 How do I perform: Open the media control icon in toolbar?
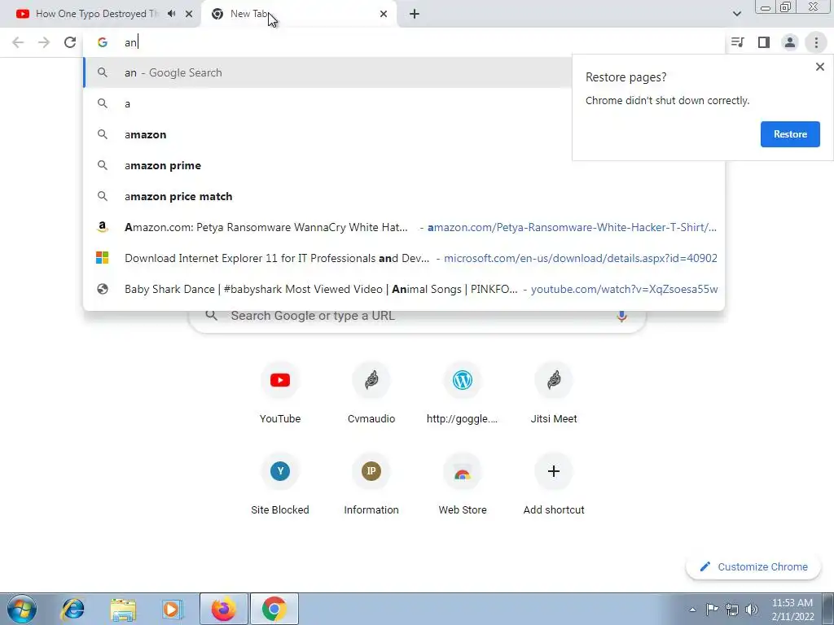click(737, 42)
